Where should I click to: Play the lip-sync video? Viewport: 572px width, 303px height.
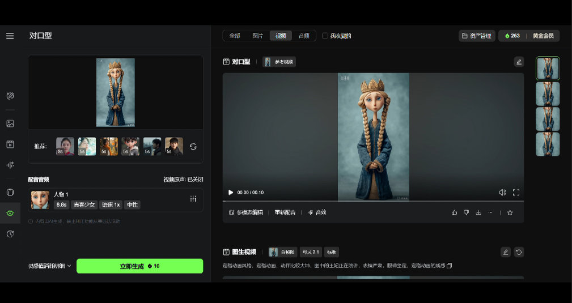click(231, 193)
